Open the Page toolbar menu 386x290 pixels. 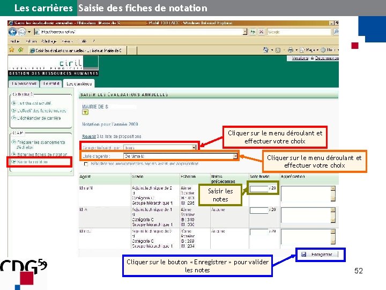tap(308, 50)
